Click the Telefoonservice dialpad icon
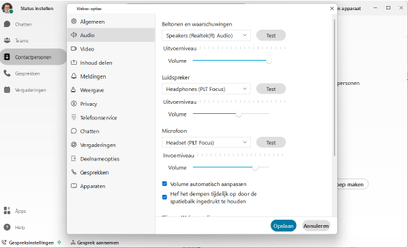 pos(74,117)
